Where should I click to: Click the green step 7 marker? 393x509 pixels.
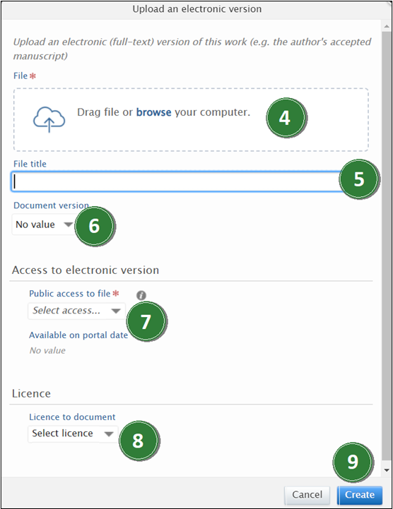coord(146,321)
